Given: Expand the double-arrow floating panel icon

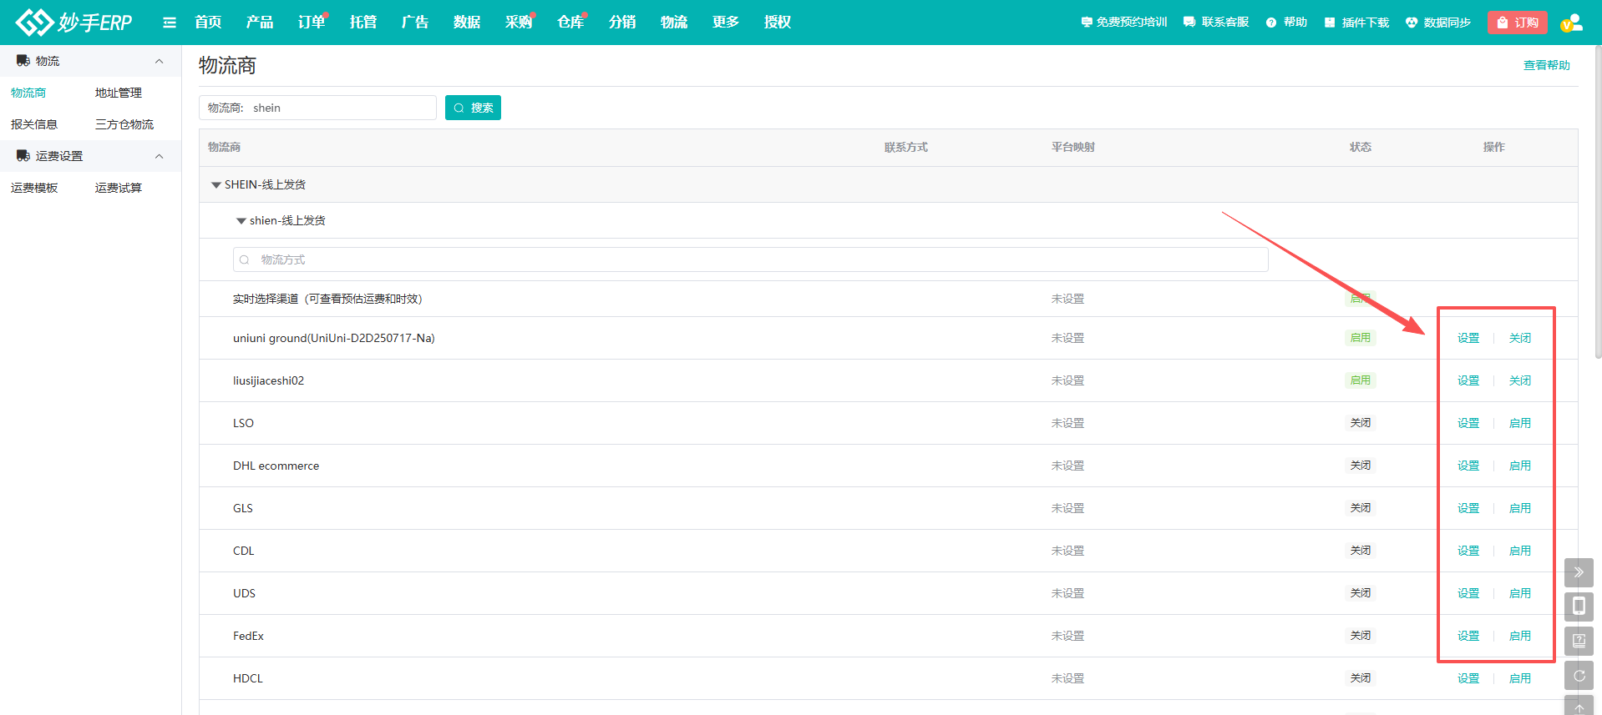Looking at the screenshot, I should point(1579,572).
